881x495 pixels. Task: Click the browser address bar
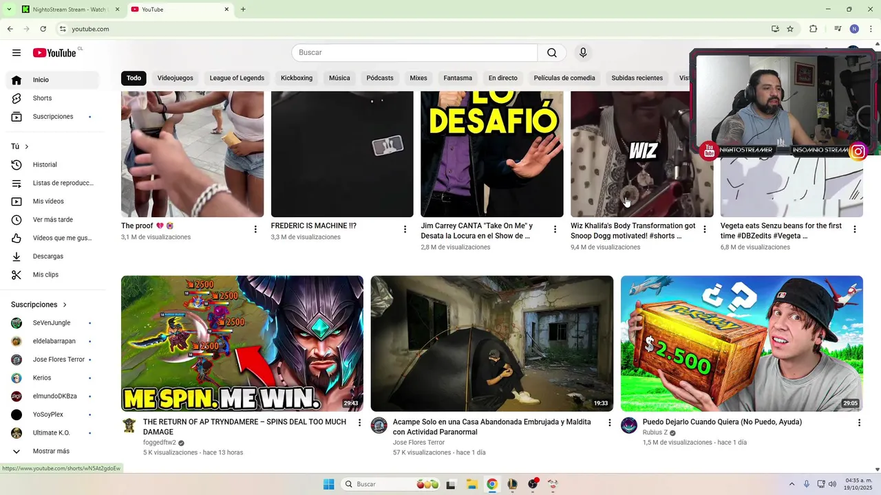(413, 29)
